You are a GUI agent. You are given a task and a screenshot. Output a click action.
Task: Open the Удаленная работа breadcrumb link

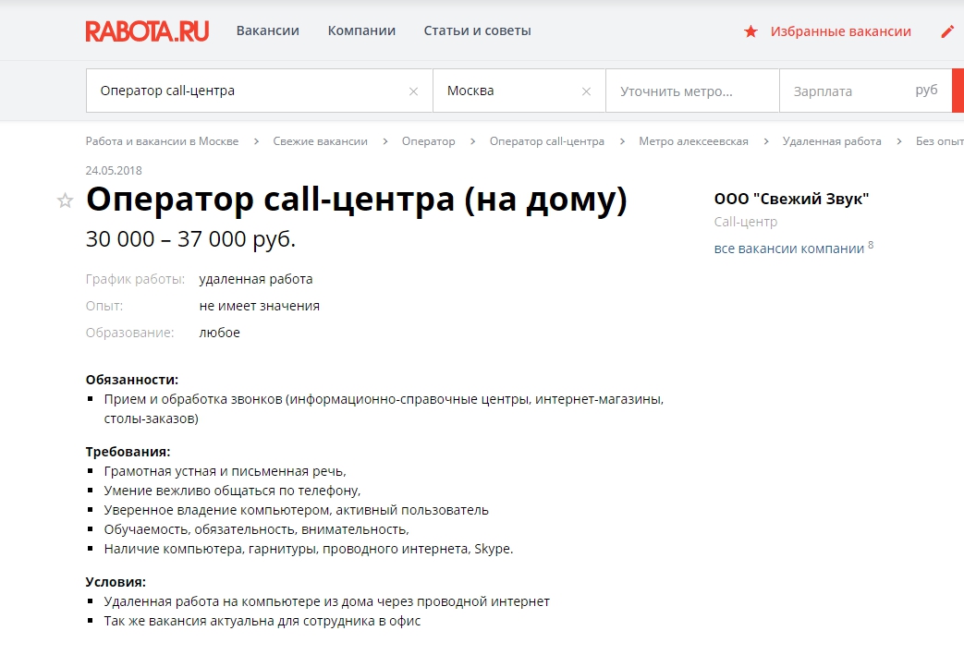(831, 140)
